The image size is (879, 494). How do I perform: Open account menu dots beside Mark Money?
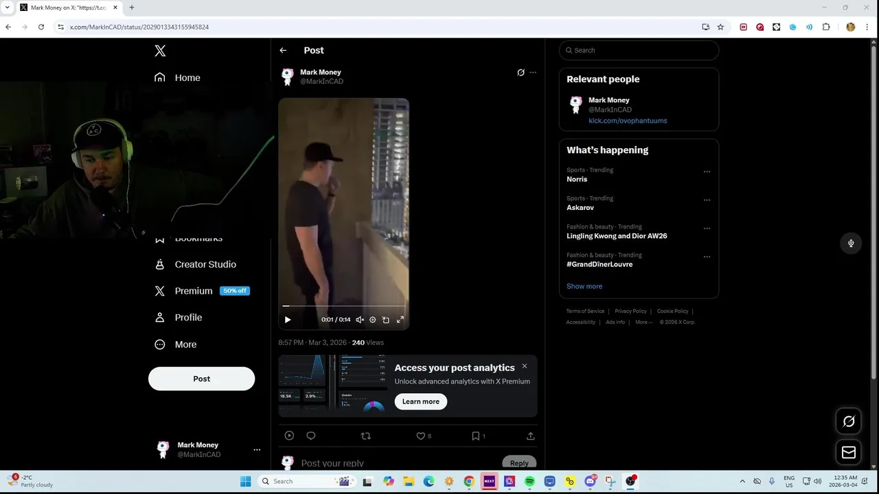(x=257, y=450)
